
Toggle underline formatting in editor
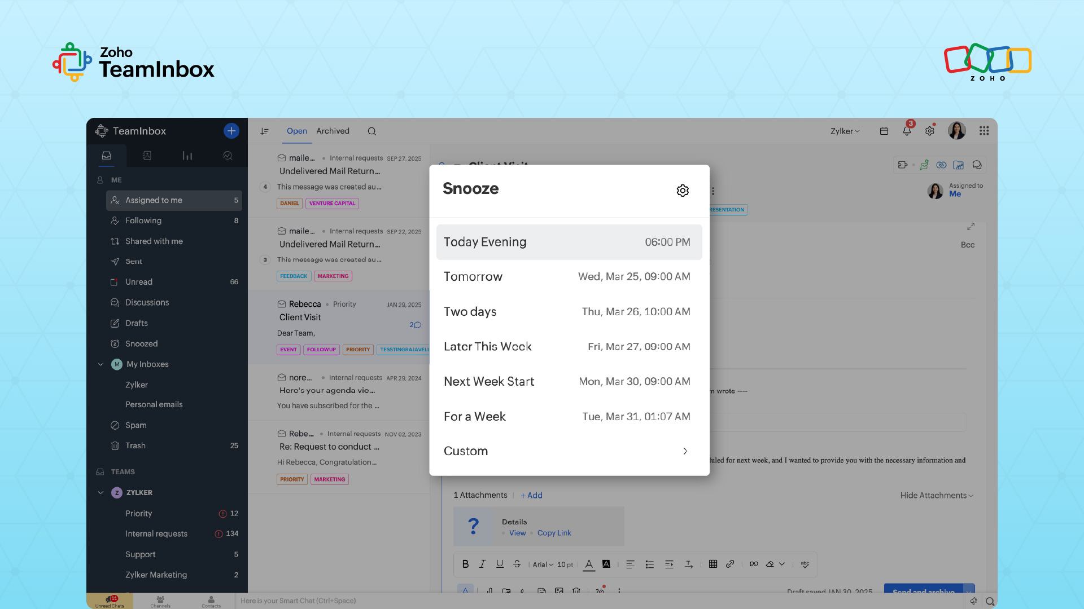coord(500,564)
